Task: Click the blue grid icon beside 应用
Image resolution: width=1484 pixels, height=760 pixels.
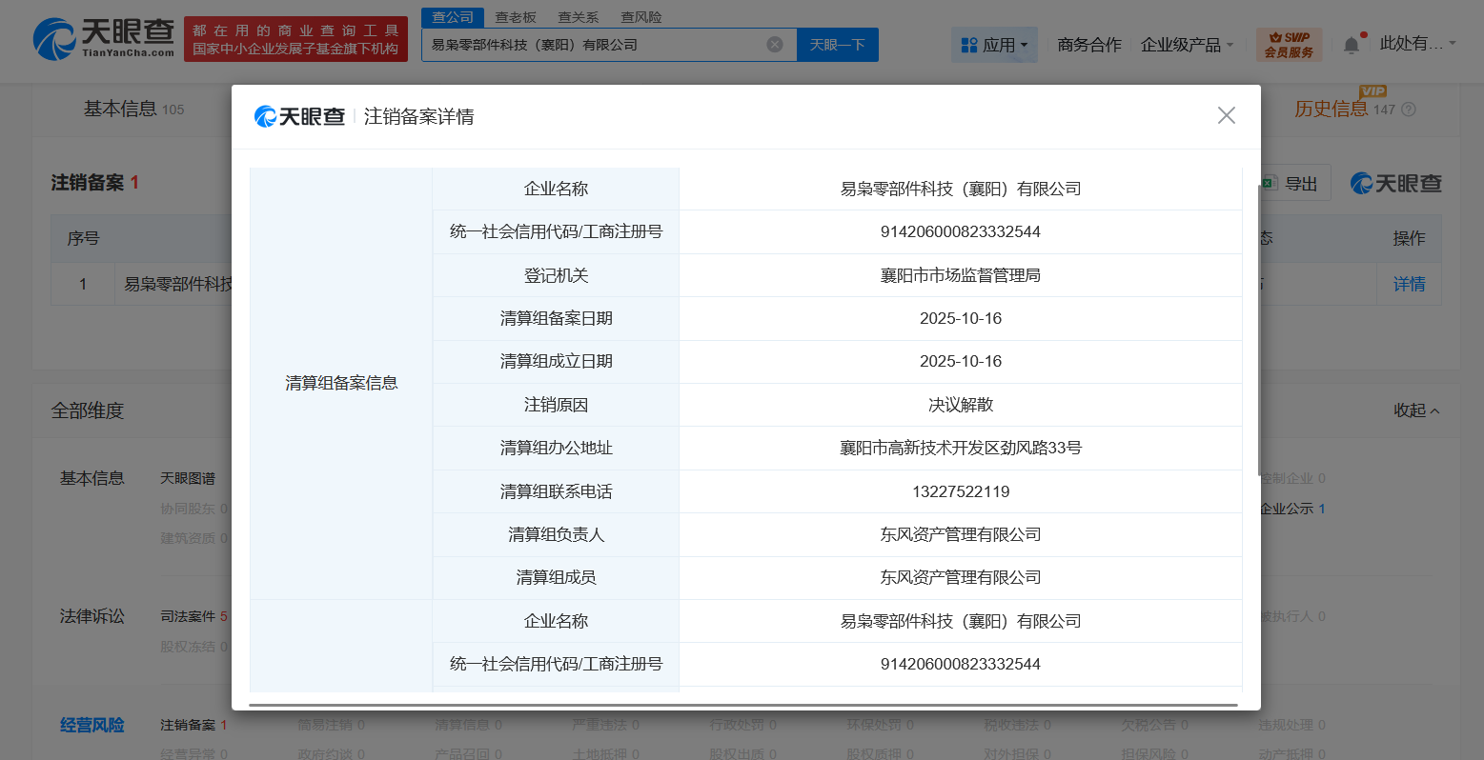Action: pyautogui.click(x=969, y=45)
